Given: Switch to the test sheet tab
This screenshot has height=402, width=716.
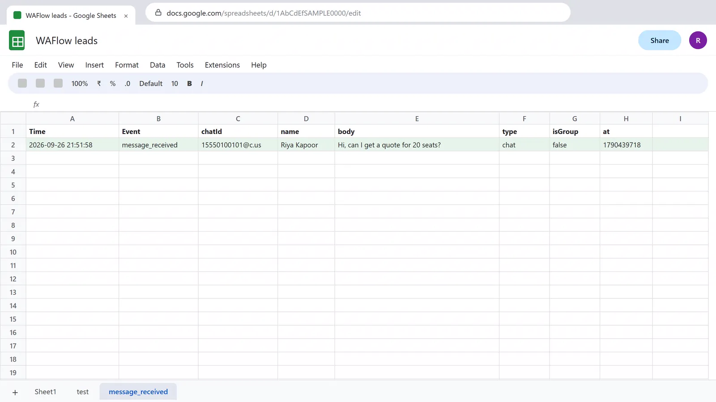Looking at the screenshot, I should (83, 392).
